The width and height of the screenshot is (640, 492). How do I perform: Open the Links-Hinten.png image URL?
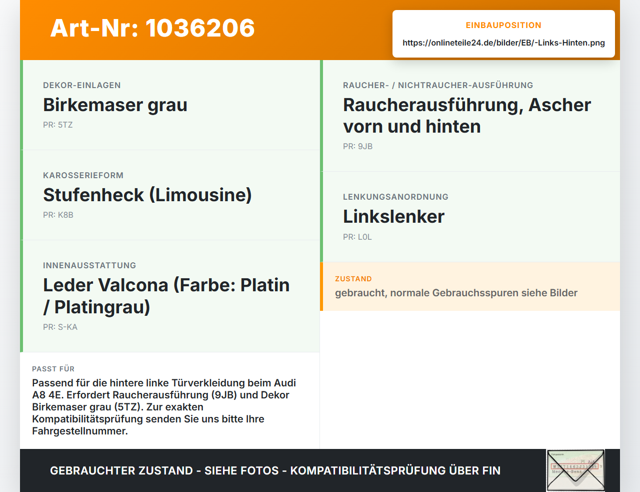(503, 43)
